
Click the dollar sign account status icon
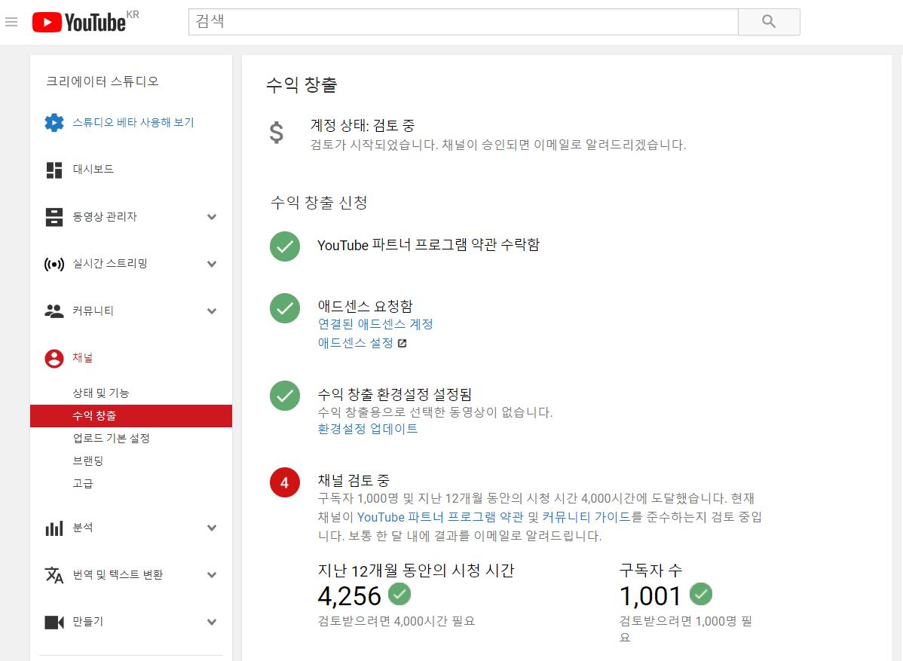pos(277,133)
